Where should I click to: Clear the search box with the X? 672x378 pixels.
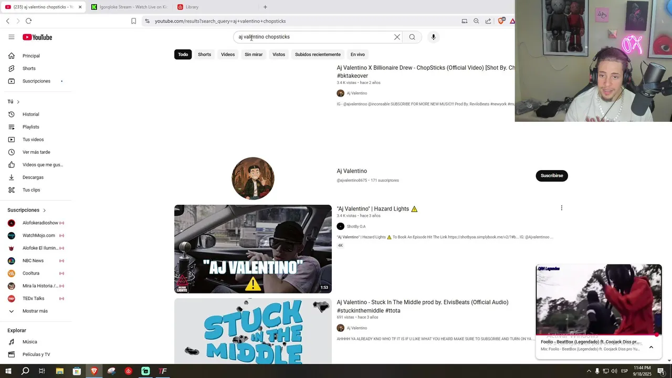coord(397,37)
